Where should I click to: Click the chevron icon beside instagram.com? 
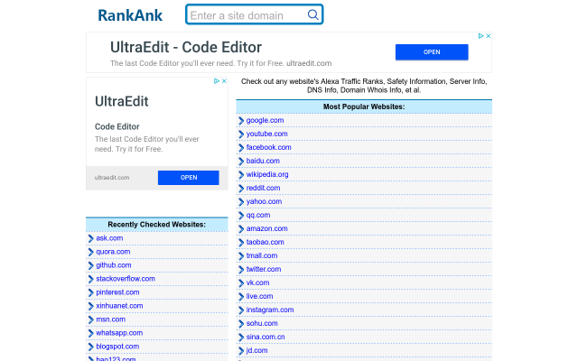point(241,310)
